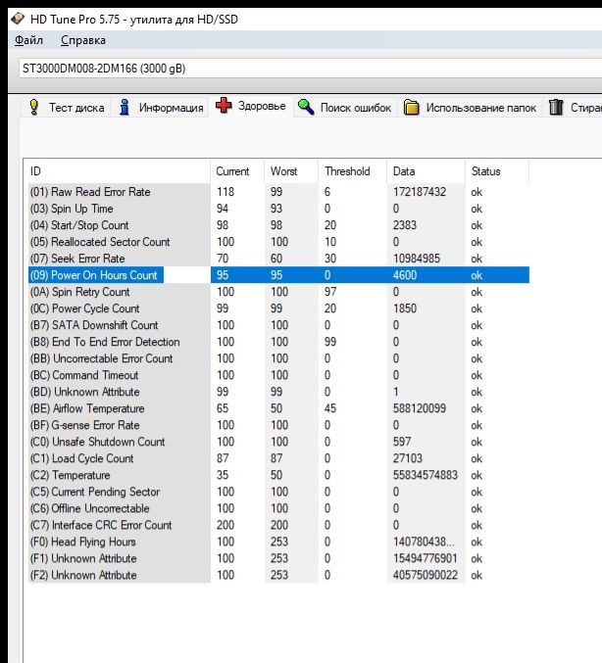
Task: Click the trash bin icon on erase tab
Action: tap(556, 107)
